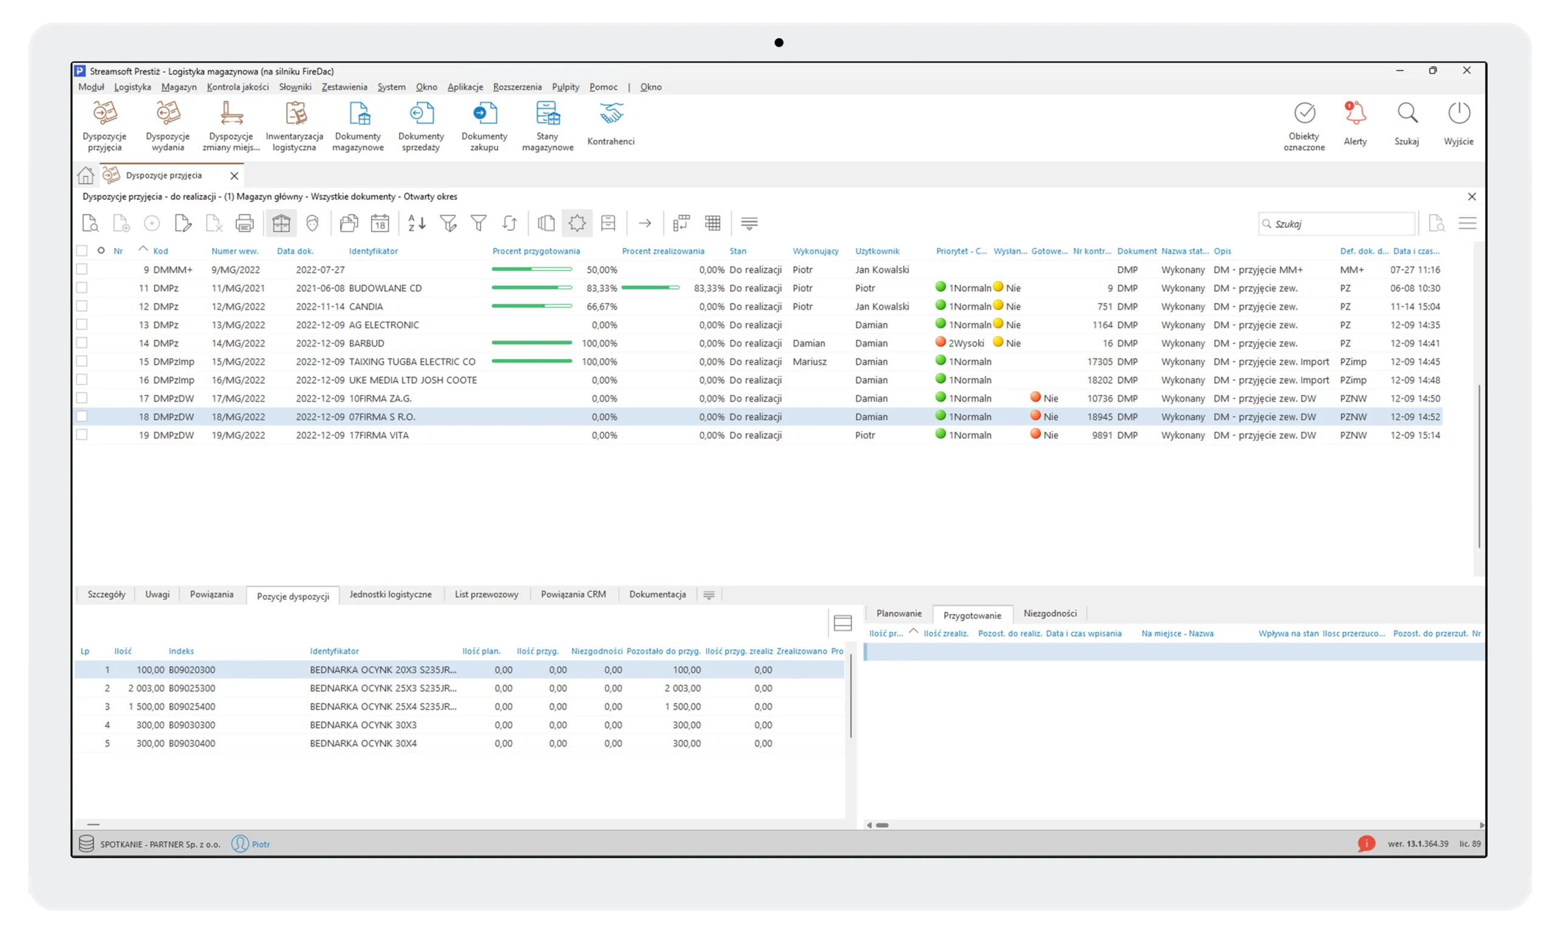
Task: Tick checkbox for row 15 TAIXING TUGBA
Action: tap(81, 362)
